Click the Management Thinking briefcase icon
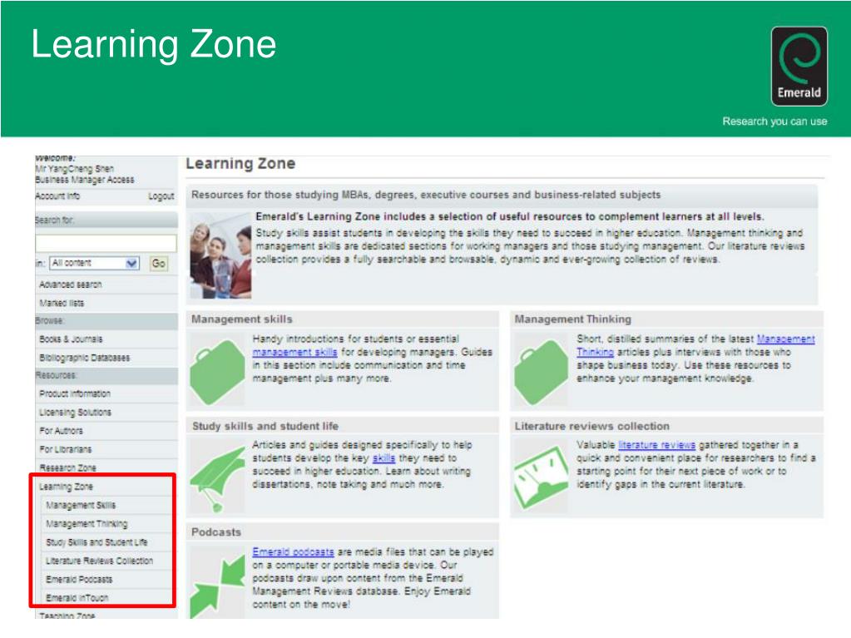Screen dimensions: 851x638 click(x=541, y=372)
